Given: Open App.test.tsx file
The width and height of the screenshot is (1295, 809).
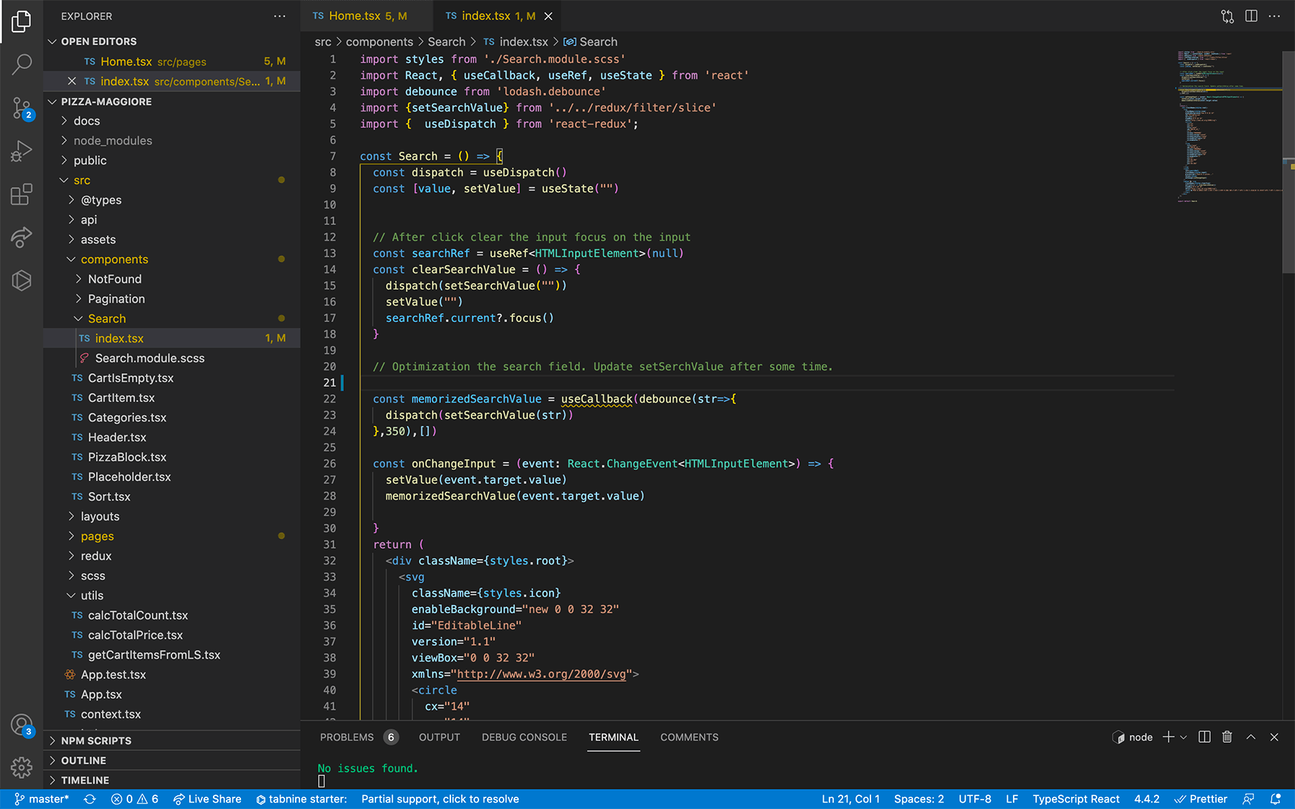Looking at the screenshot, I should [172, 675].
